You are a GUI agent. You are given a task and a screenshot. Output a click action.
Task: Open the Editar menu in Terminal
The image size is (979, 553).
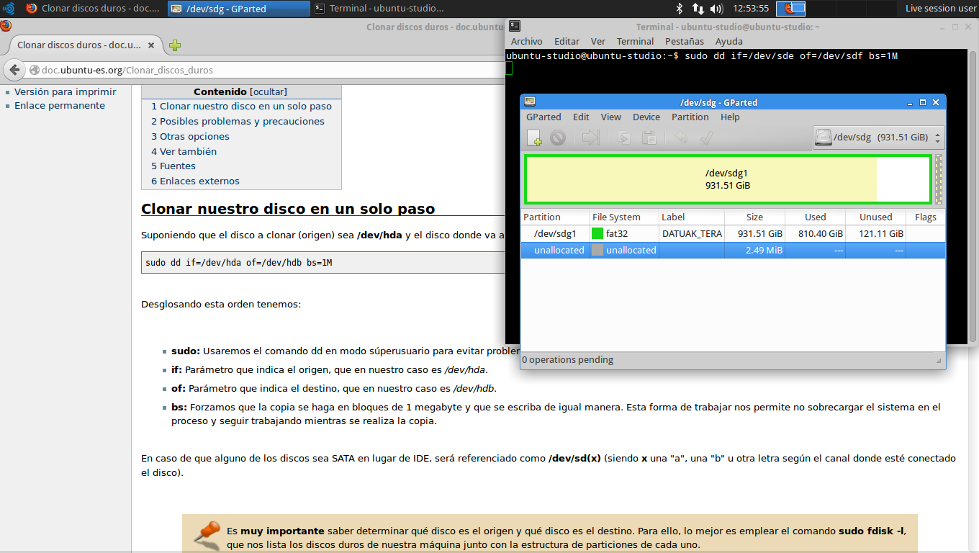[567, 41]
